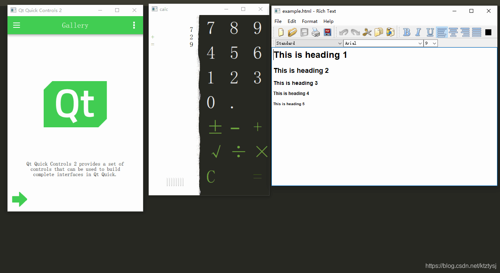The width and height of the screenshot is (500, 273).
Task: Open the black text color picker
Action: pyautogui.click(x=488, y=32)
